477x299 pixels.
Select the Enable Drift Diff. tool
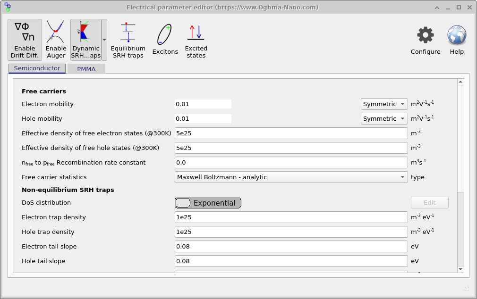tap(25, 40)
